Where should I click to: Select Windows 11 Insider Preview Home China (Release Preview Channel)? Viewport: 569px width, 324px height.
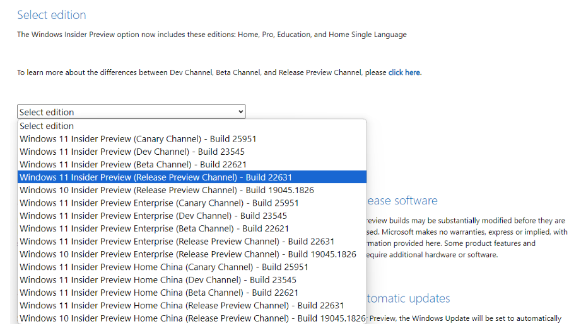pyautogui.click(x=192, y=305)
